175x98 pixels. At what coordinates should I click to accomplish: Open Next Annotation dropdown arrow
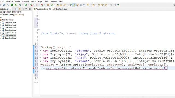coord(91,5)
